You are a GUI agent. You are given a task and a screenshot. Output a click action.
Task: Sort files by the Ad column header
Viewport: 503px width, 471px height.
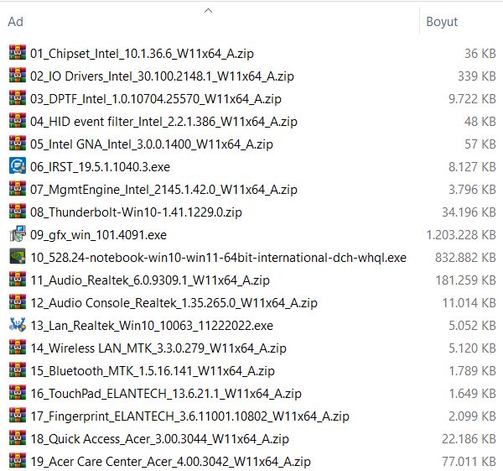[15, 22]
